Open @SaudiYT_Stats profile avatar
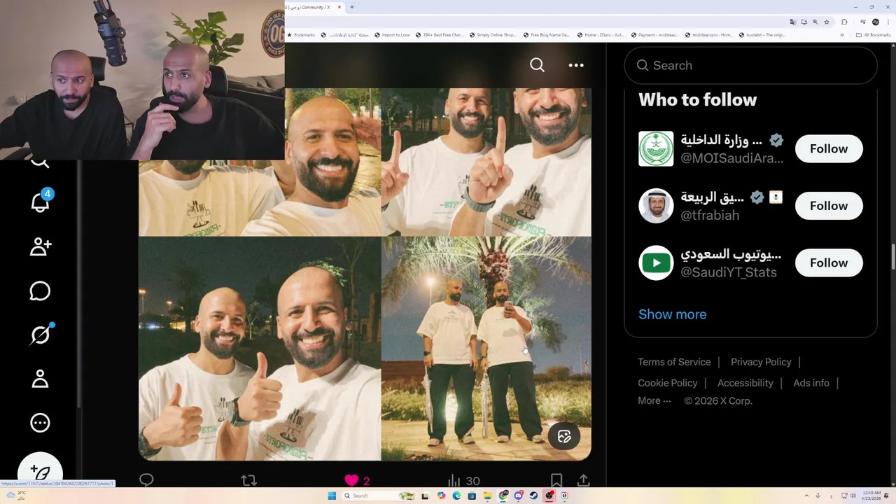Viewport: 896px width, 504px height. click(656, 262)
